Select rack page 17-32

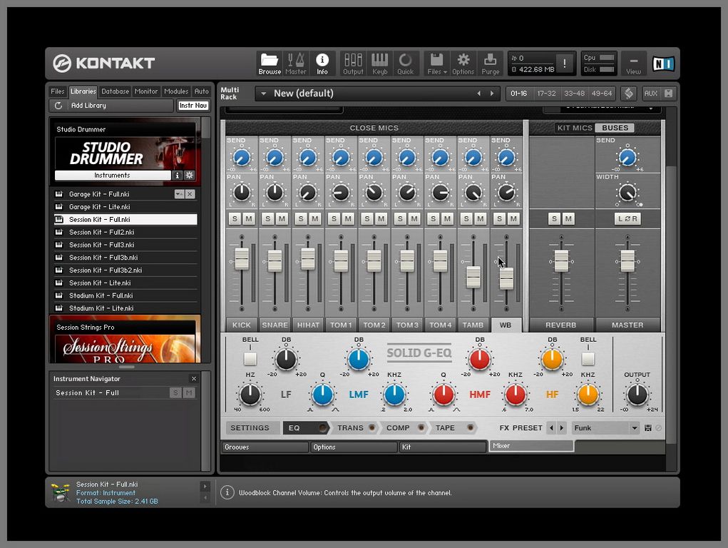(546, 93)
